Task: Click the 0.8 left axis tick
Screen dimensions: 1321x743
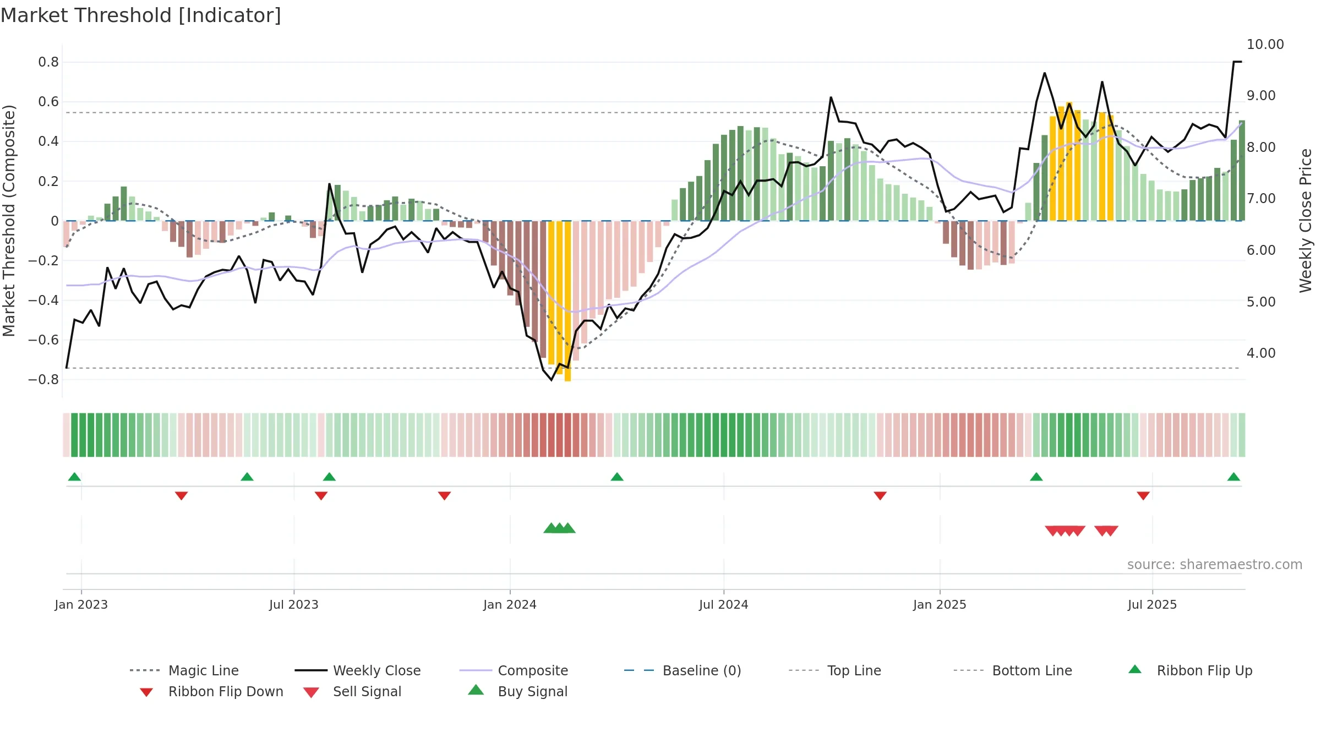Action: [x=48, y=62]
